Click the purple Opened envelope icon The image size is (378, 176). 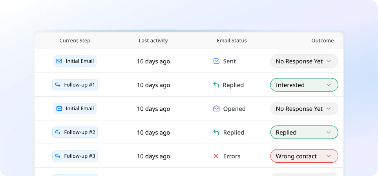217,108
